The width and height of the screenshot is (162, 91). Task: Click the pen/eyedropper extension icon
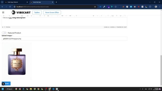[104, 7]
